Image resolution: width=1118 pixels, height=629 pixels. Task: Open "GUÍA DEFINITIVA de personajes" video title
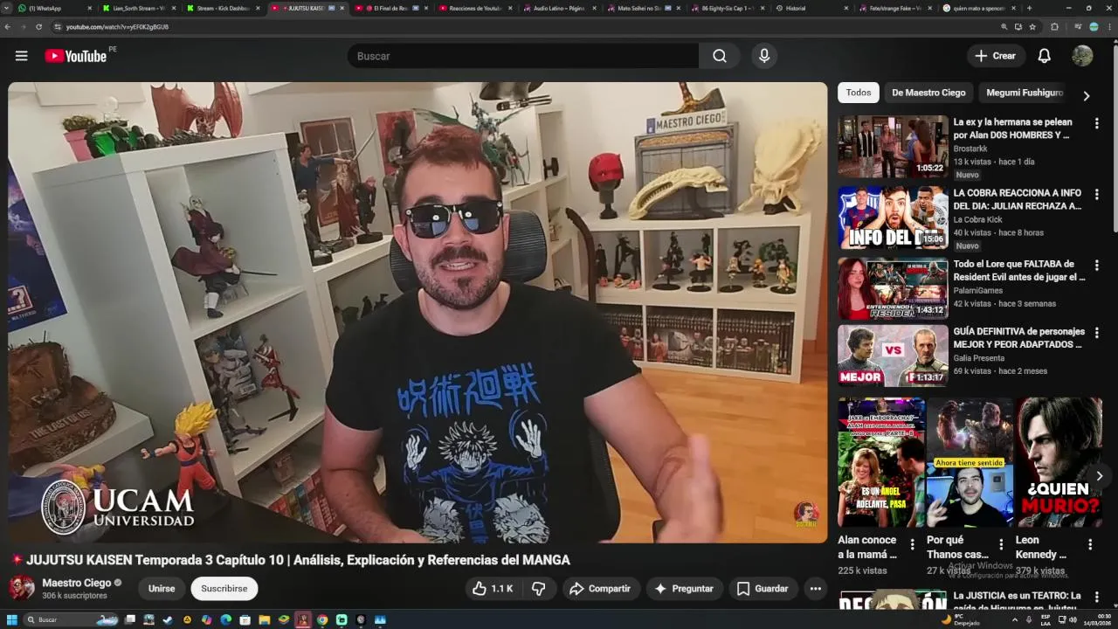point(1018,338)
